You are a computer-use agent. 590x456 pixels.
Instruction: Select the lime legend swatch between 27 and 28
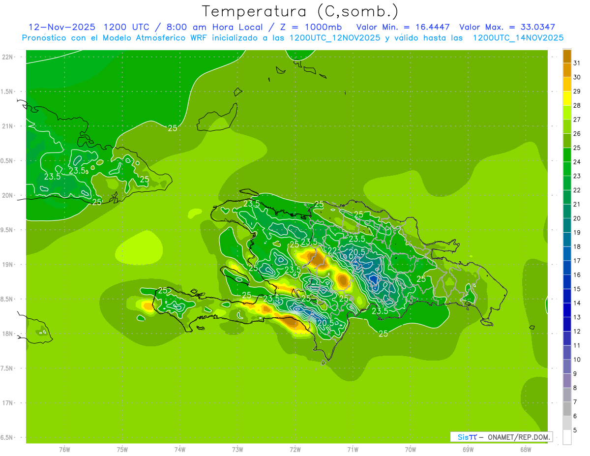point(567,113)
